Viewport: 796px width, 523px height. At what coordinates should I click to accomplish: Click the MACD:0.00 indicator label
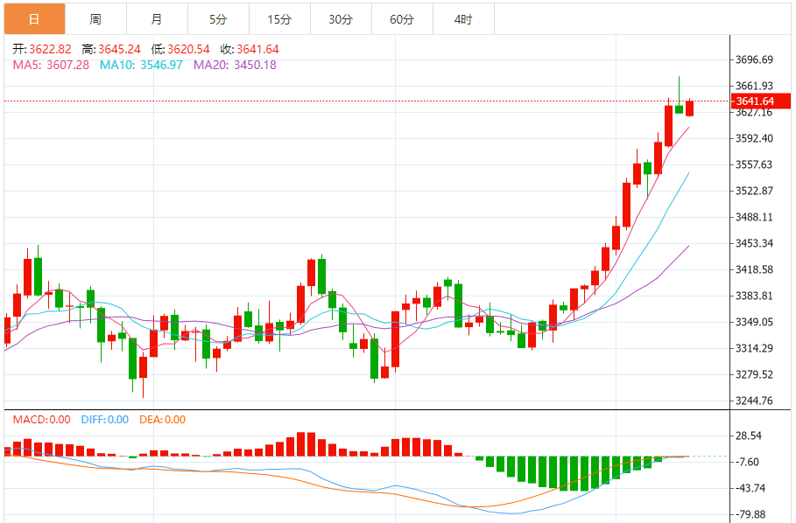pyautogui.click(x=42, y=420)
